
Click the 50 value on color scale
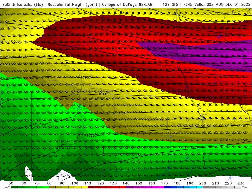pyautogui.click(x=11, y=183)
